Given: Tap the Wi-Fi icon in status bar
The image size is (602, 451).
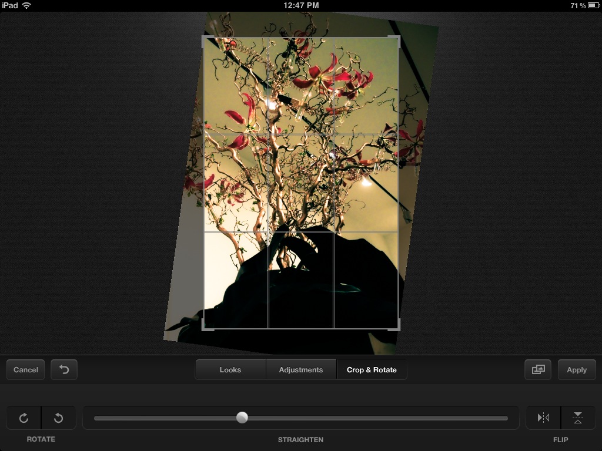Looking at the screenshot, I should pyautogui.click(x=26, y=5).
